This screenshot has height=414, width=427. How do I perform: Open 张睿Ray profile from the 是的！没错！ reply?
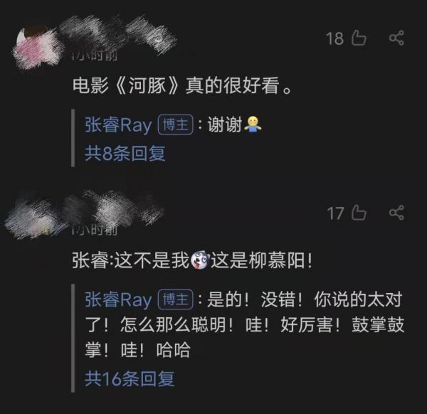coord(118,299)
